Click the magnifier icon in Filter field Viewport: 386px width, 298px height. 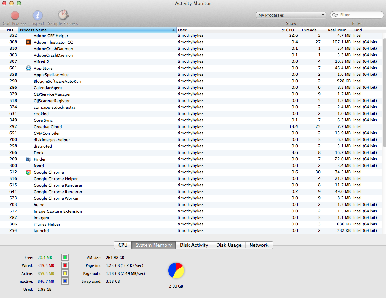(335, 15)
